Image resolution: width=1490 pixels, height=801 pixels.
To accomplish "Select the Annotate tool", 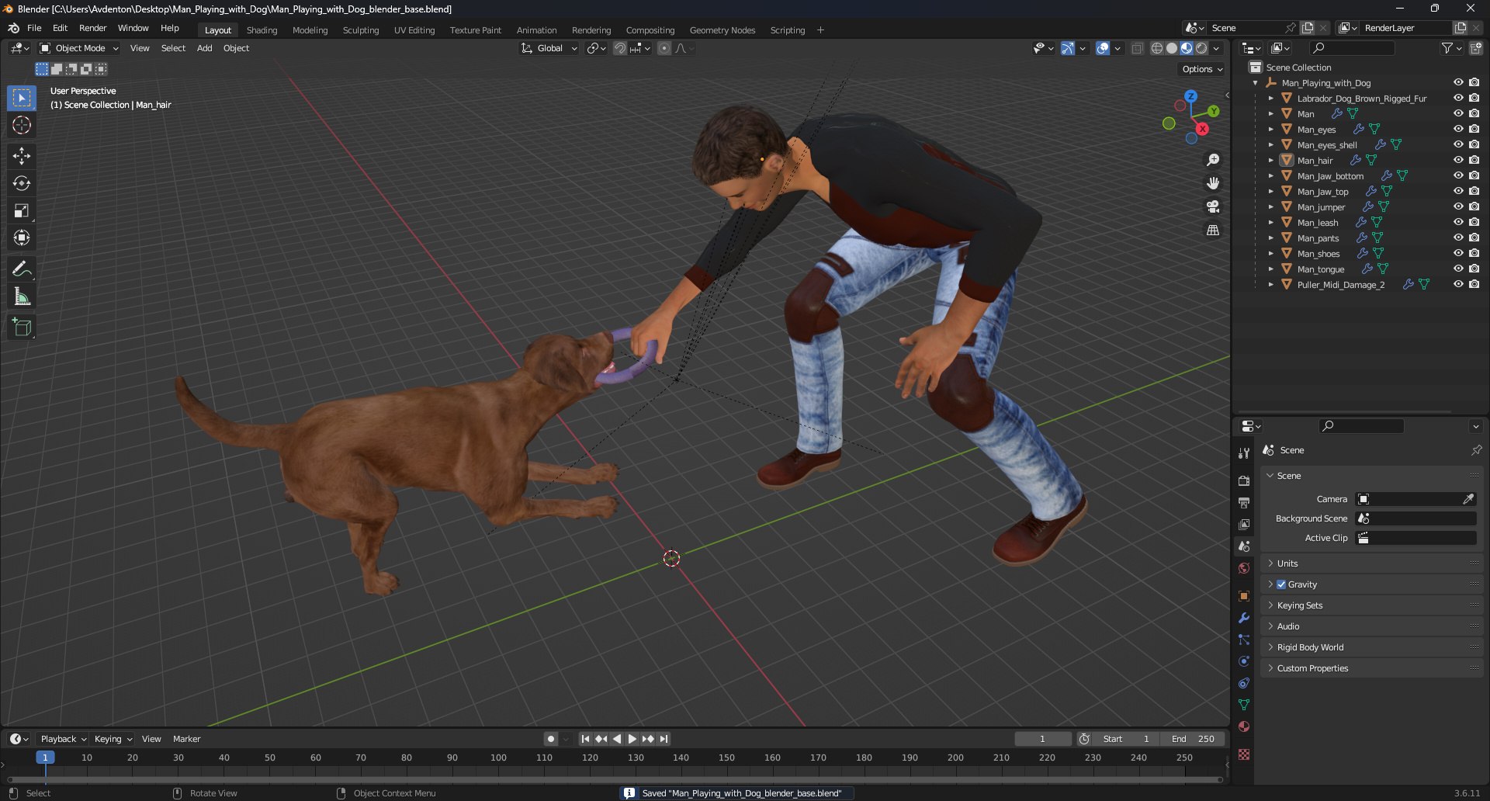I will pyautogui.click(x=22, y=269).
